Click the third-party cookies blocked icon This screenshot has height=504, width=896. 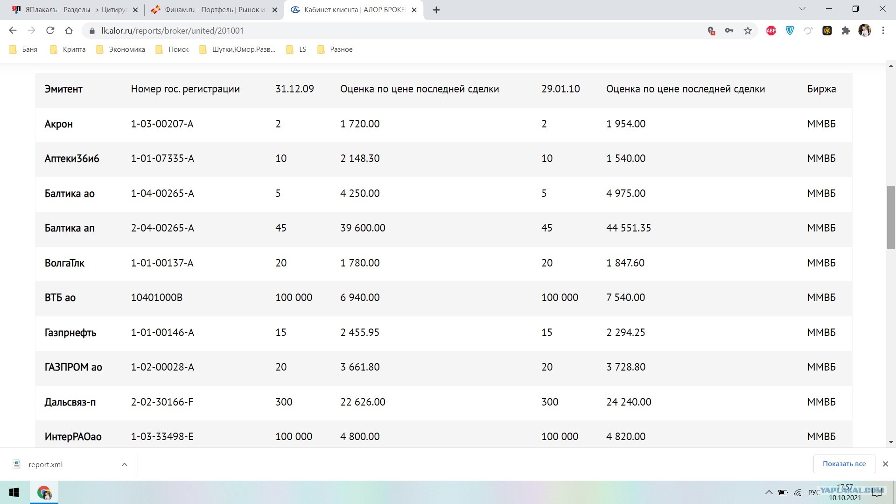[711, 31]
